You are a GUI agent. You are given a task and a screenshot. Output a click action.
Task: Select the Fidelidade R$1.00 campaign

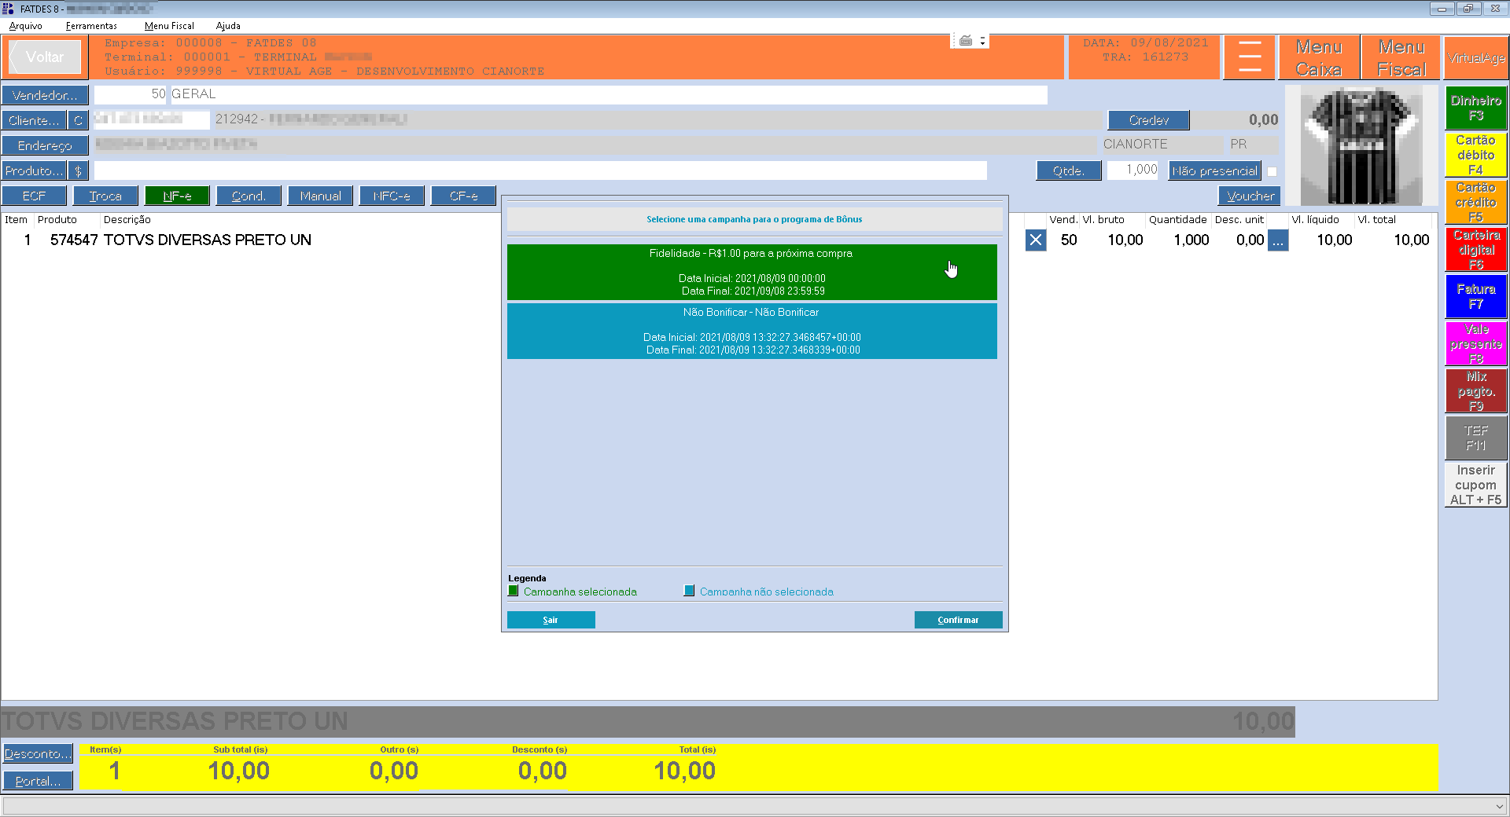click(752, 272)
